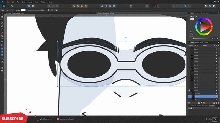Viewport: 220px width, 123px height.
Task: Click the Layer effects fx icon
Action: (204, 103)
